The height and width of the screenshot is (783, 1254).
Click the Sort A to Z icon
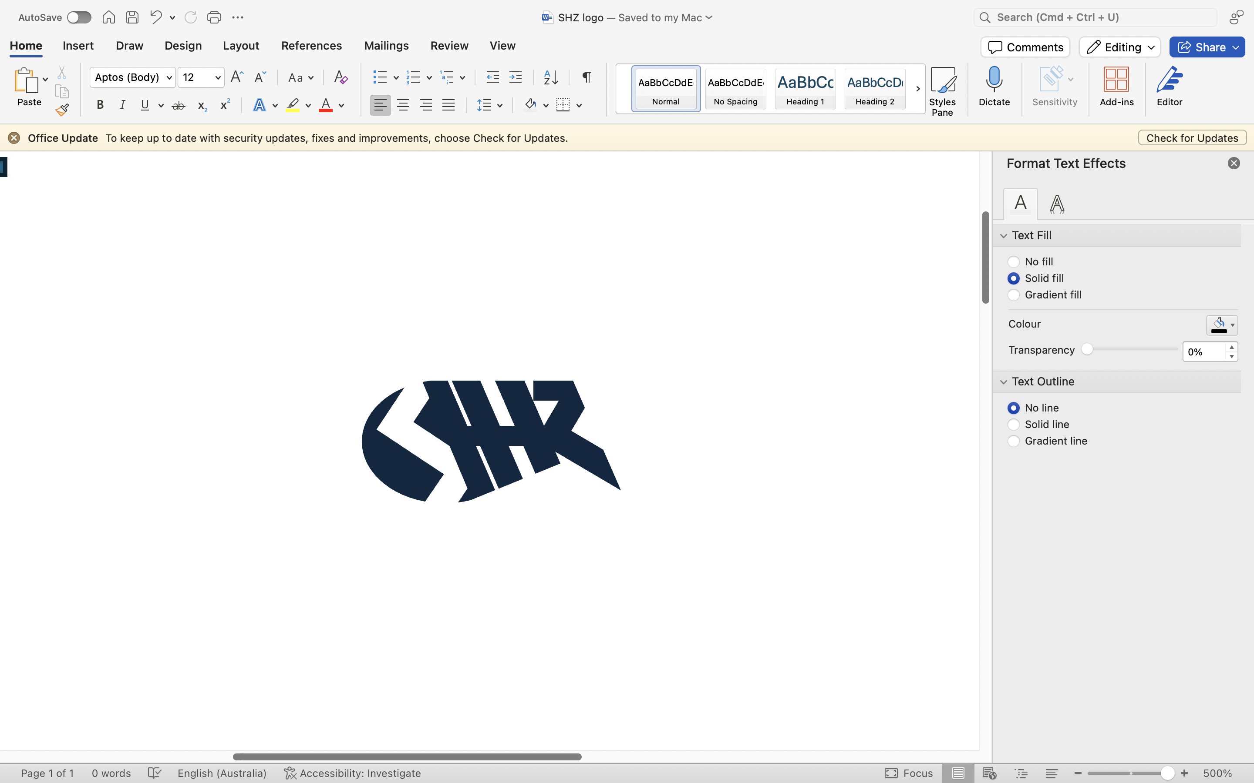pyautogui.click(x=550, y=77)
